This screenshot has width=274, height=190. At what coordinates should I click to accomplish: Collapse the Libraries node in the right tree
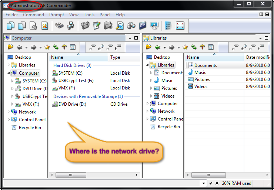(147, 65)
